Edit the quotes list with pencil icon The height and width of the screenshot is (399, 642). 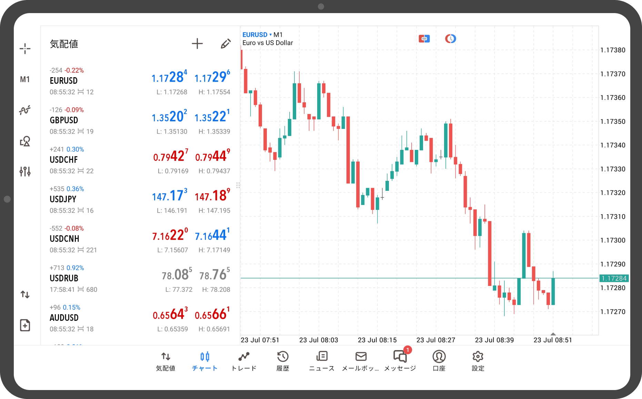[x=225, y=44]
